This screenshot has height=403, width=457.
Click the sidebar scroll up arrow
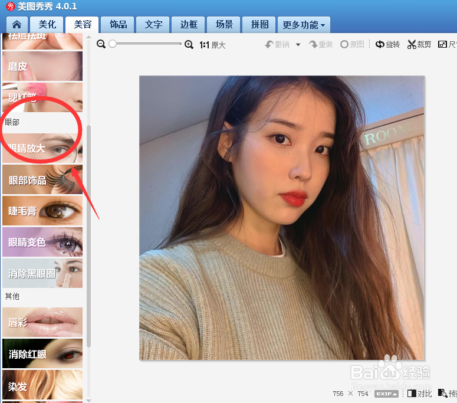tap(88, 37)
